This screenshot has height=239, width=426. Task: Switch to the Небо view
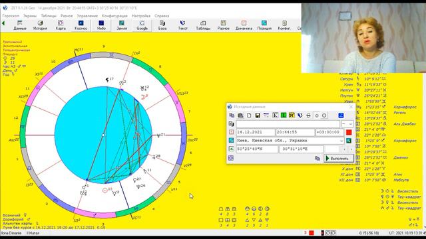pos(101,25)
